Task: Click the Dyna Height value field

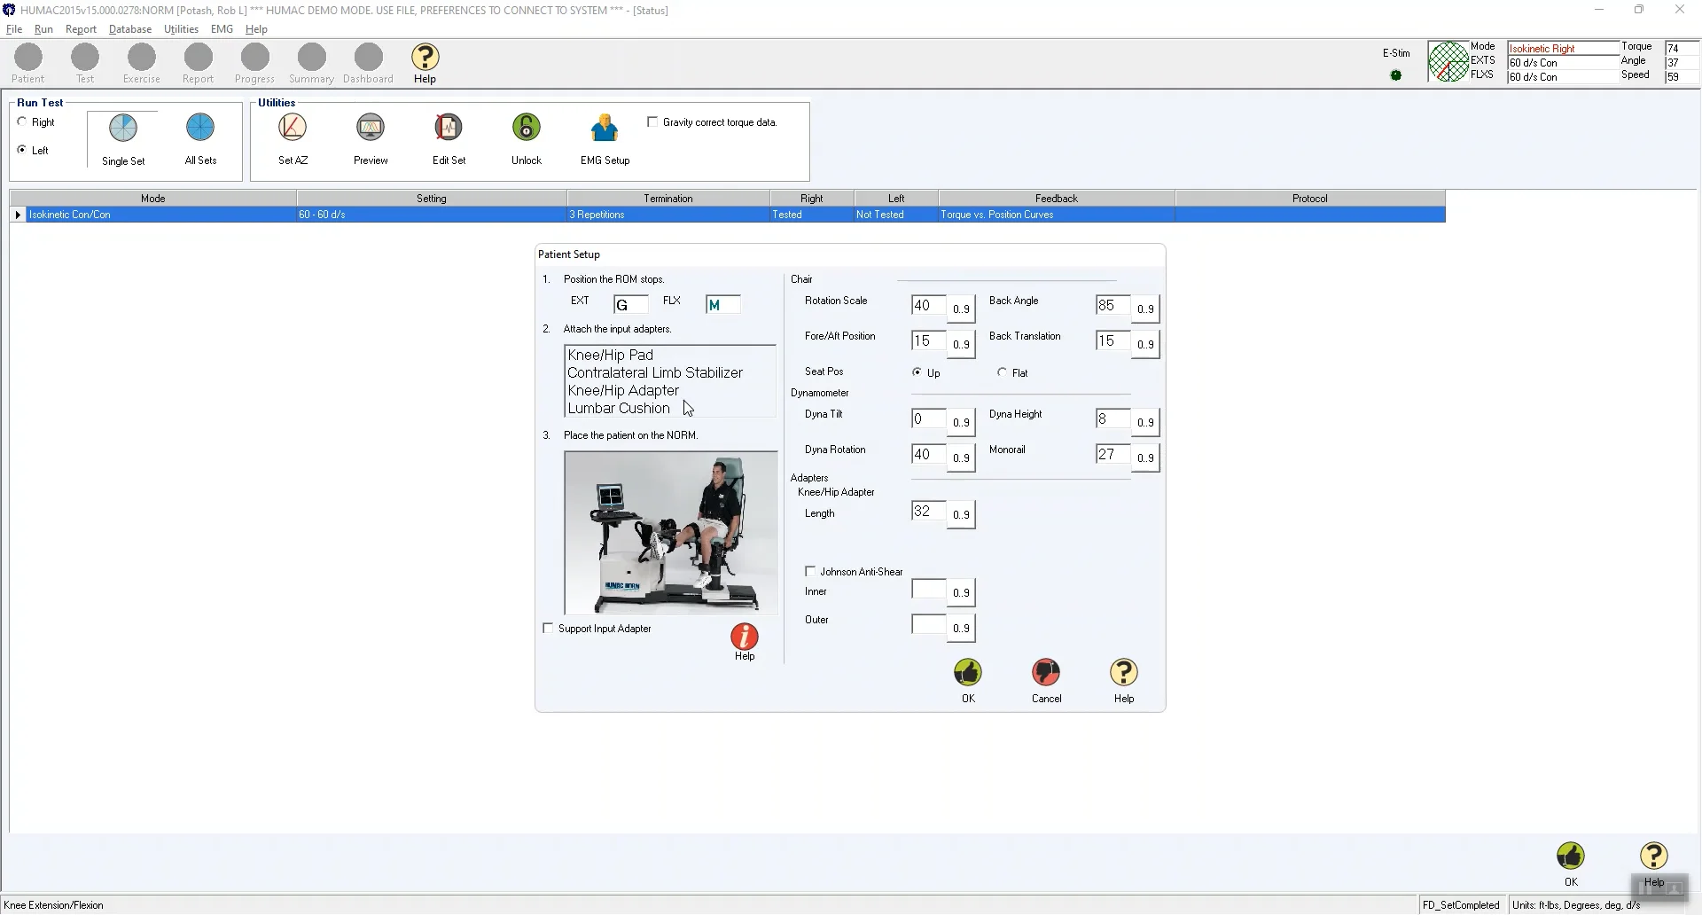Action: (x=1113, y=418)
